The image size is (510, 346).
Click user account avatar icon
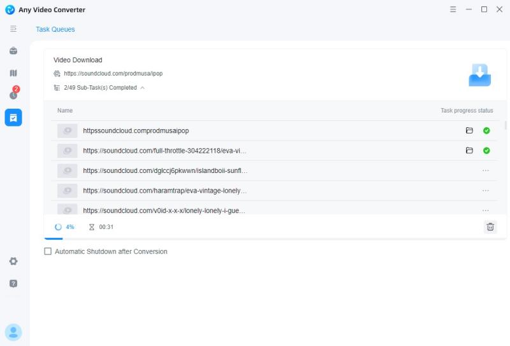[13, 332]
